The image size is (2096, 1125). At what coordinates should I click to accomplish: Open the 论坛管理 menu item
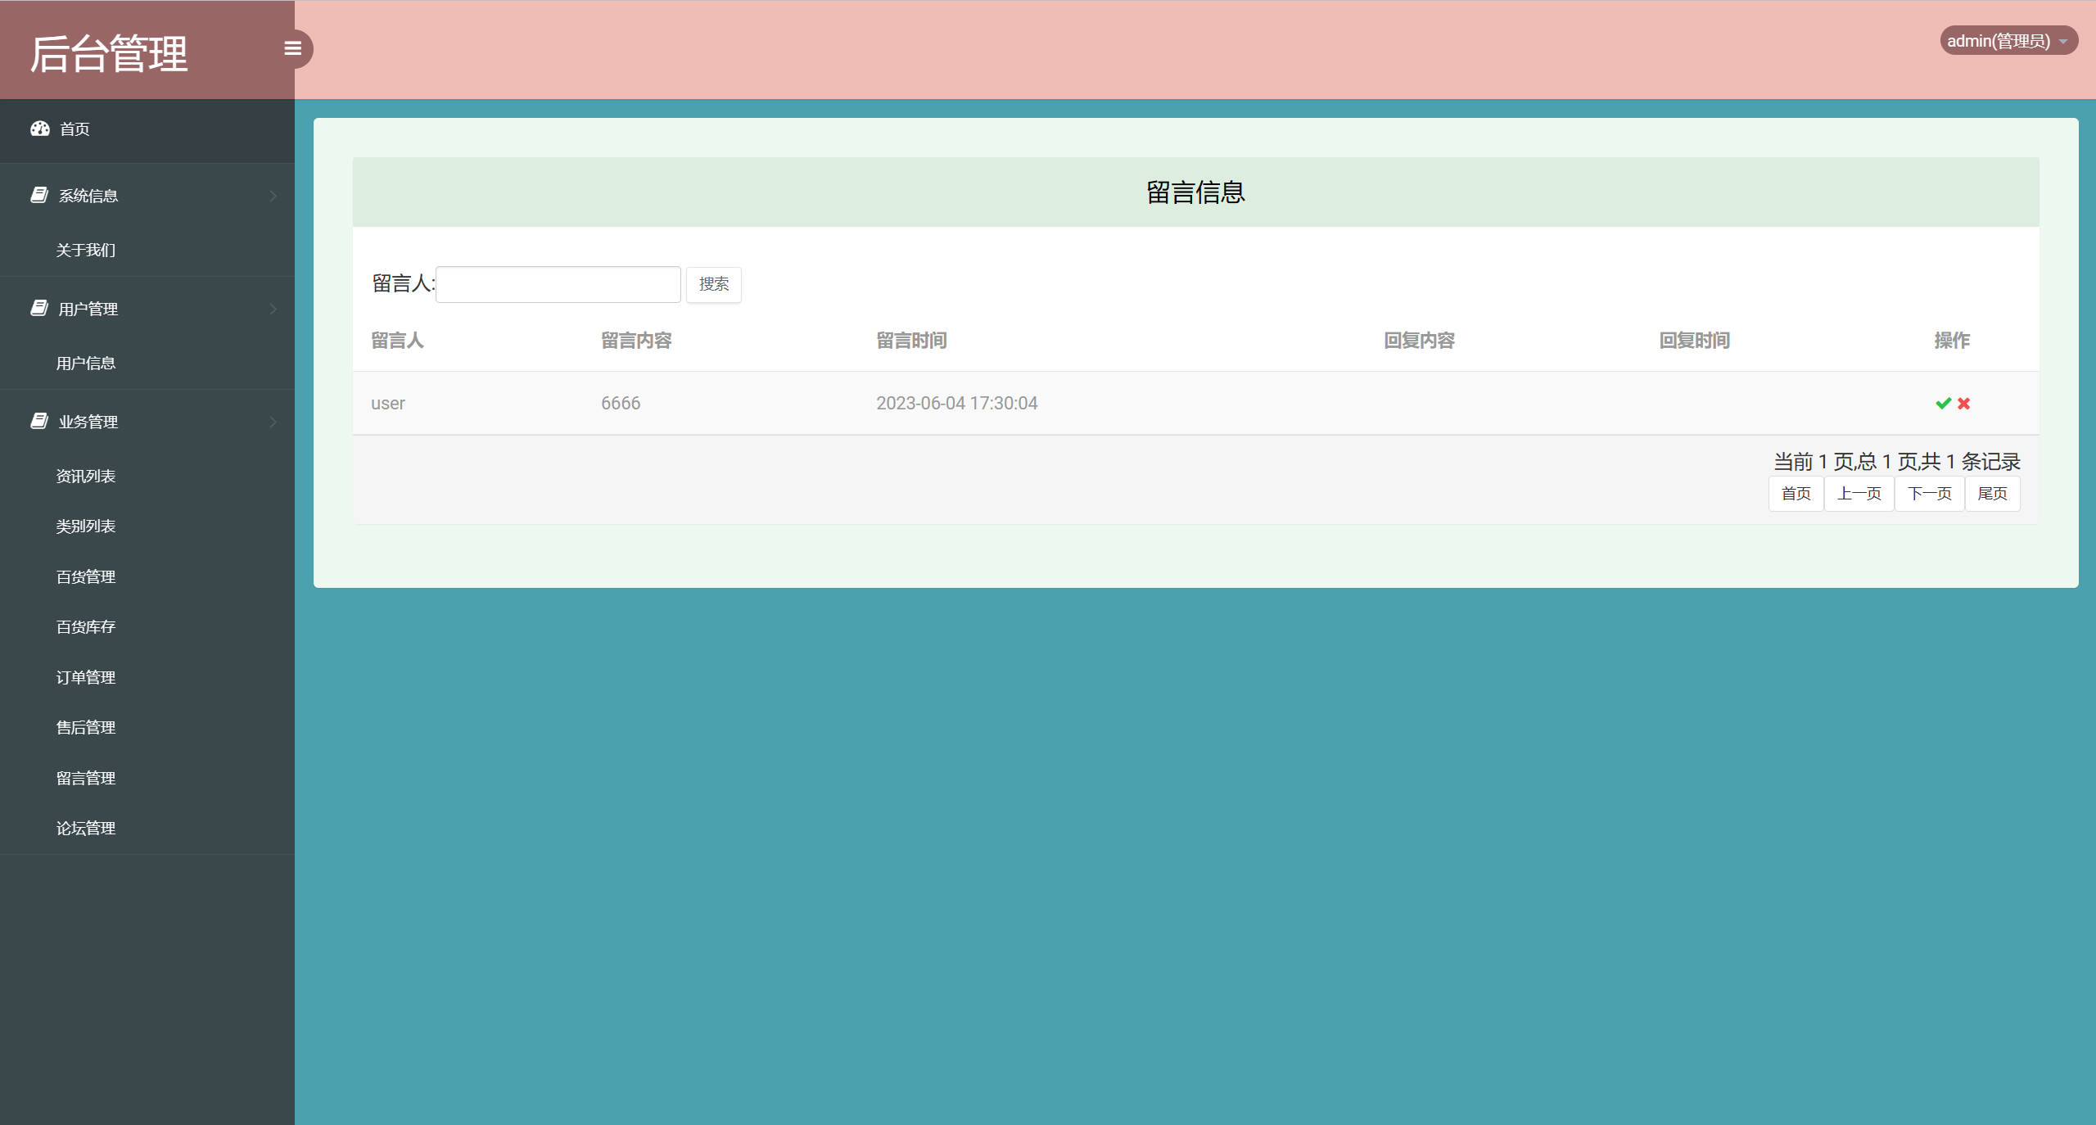tap(85, 828)
